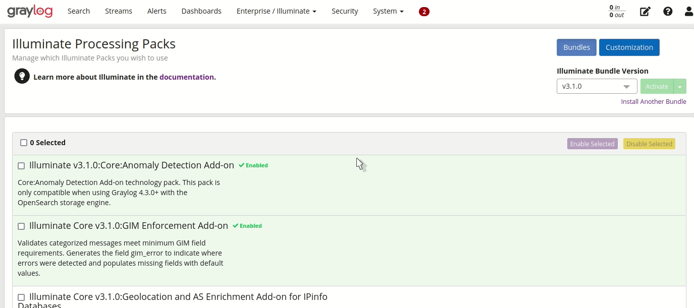Click the Graylog logo
Image resolution: width=694 pixels, height=308 pixels.
point(30,11)
